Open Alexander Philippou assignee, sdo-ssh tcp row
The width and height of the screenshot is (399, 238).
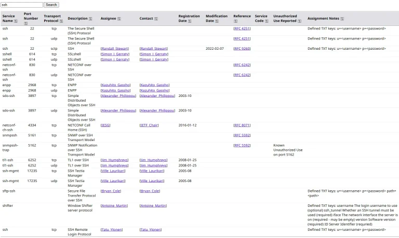tap(118, 96)
